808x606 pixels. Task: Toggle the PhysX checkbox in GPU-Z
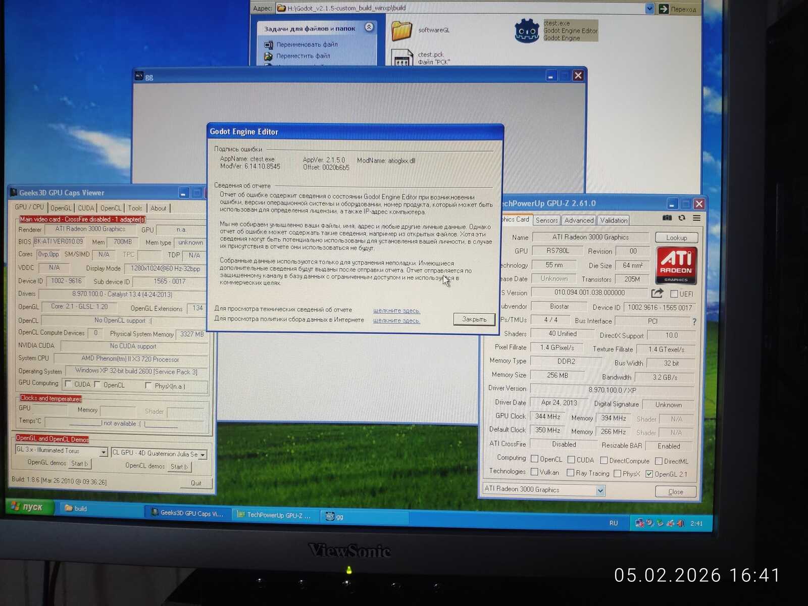[x=617, y=474]
